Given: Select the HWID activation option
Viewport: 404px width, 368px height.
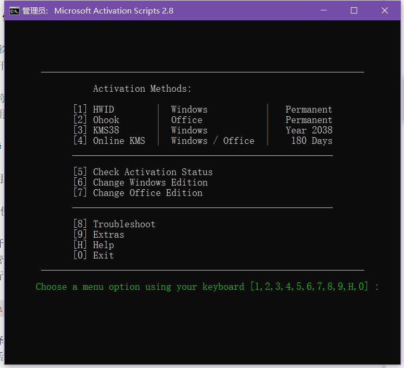Looking at the screenshot, I should click(x=103, y=109).
